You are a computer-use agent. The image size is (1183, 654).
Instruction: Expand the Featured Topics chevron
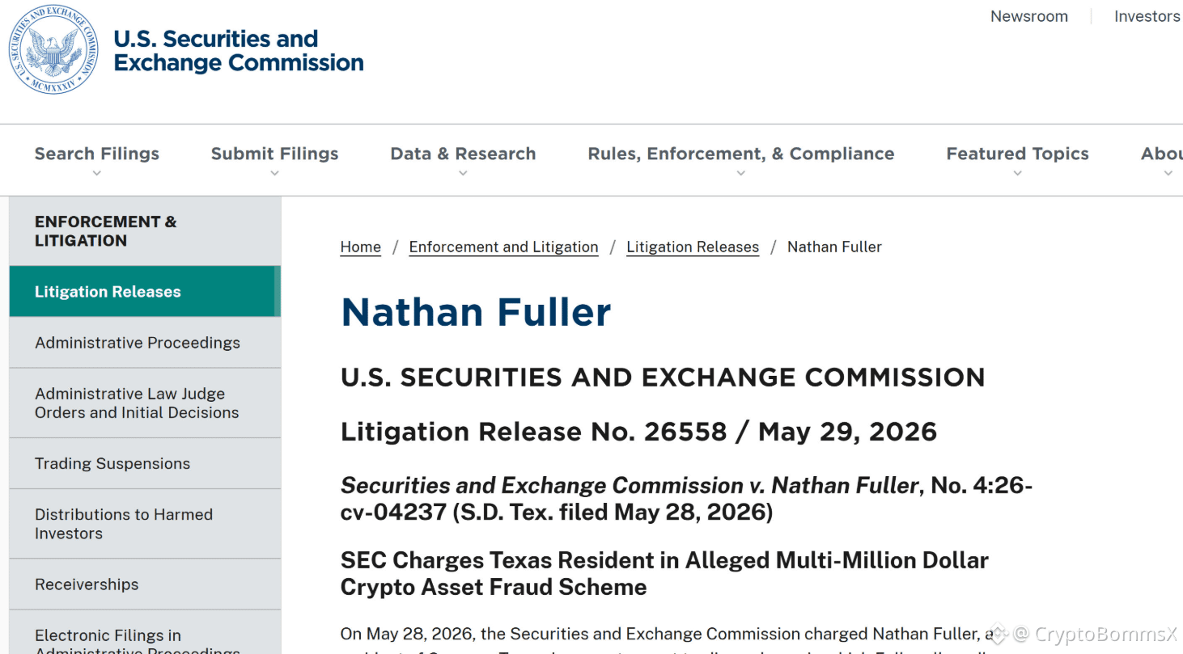tap(1017, 173)
